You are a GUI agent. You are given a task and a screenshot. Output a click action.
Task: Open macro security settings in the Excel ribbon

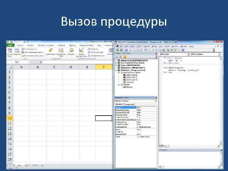[32, 56]
